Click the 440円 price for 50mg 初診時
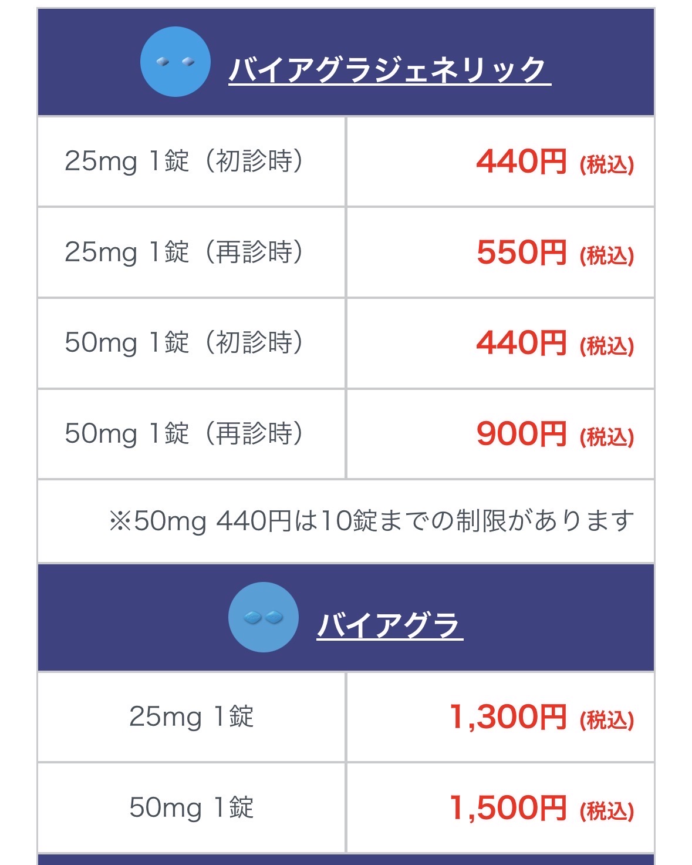The width and height of the screenshot is (692, 865). 521,343
